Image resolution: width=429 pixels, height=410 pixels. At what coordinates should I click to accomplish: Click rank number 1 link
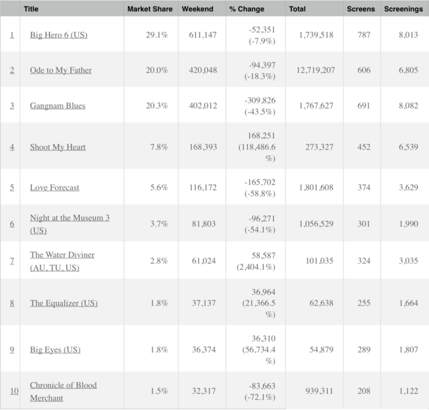[12, 35]
